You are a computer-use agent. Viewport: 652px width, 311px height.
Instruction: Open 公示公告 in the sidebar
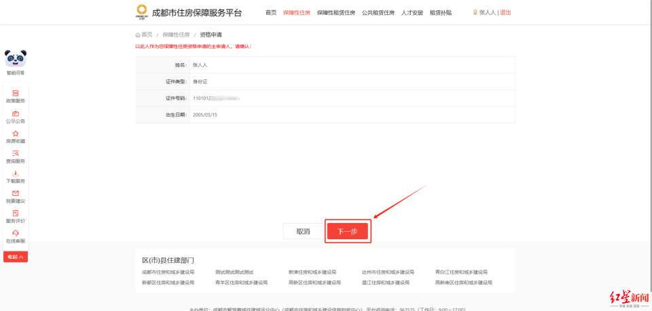pyautogui.click(x=16, y=117)
